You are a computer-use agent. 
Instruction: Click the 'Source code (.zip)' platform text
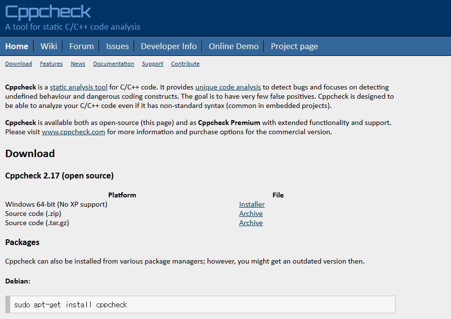(x=33, y=213)
